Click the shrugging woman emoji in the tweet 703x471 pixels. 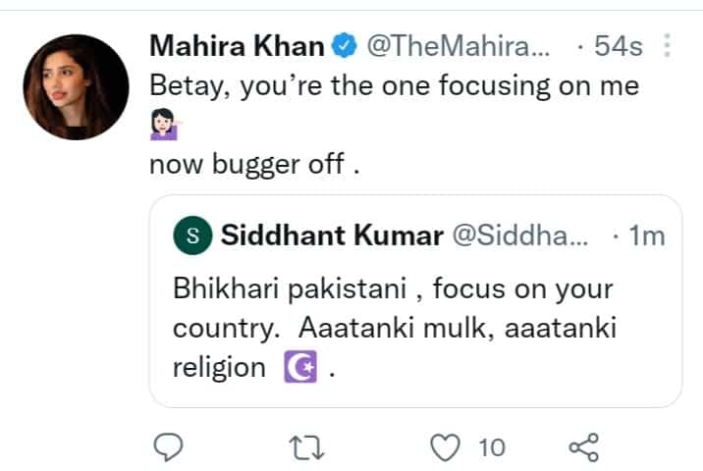click(x=163, y=126)
